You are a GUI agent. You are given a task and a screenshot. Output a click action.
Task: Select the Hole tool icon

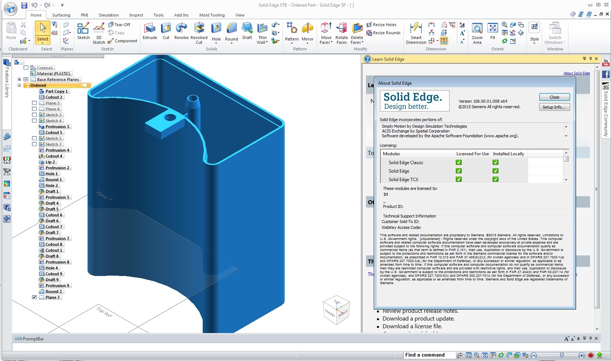click(216, 29)
